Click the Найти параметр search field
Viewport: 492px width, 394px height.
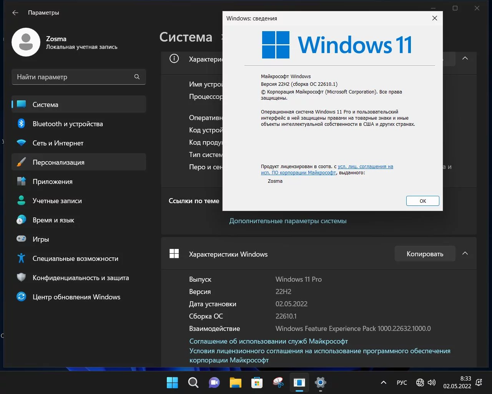click(73, 77)
